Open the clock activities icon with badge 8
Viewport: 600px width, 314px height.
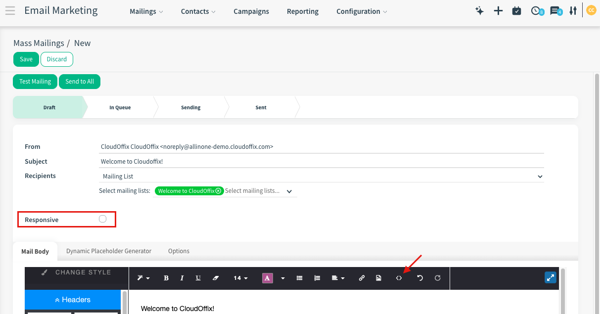536,11
